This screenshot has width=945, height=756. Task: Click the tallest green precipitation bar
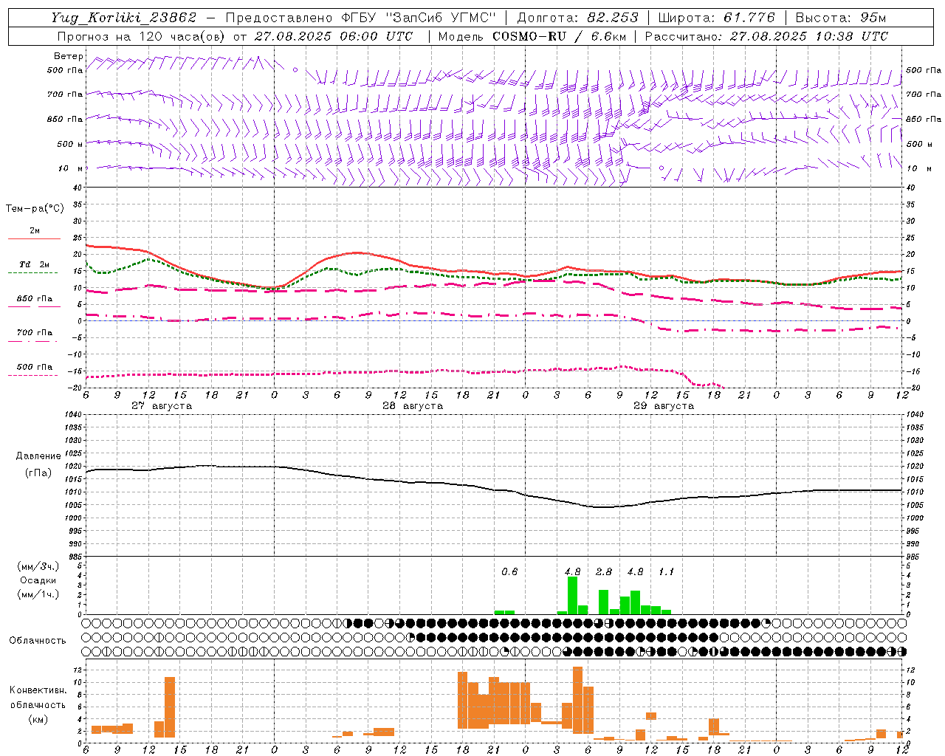[x=572, y=595]
